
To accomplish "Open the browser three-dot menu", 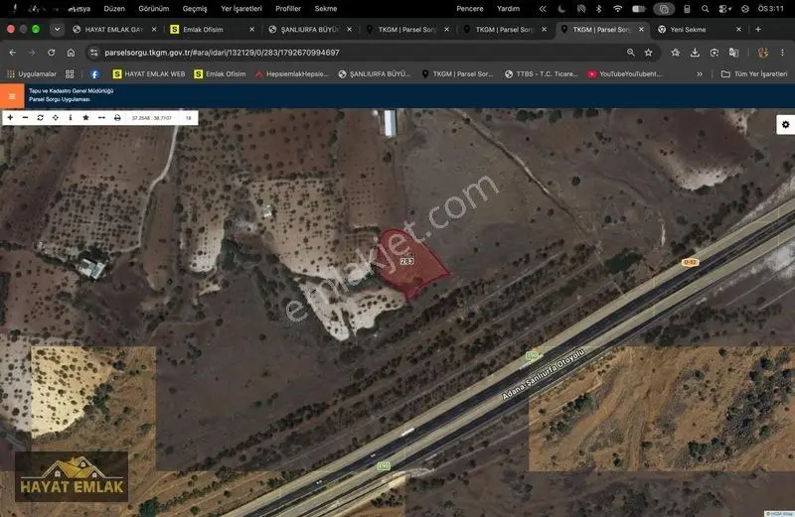I will pos(782,53).
